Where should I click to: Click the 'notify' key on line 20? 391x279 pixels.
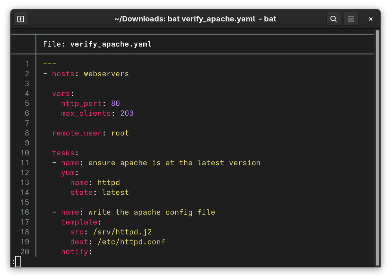[x=75, y=252]
